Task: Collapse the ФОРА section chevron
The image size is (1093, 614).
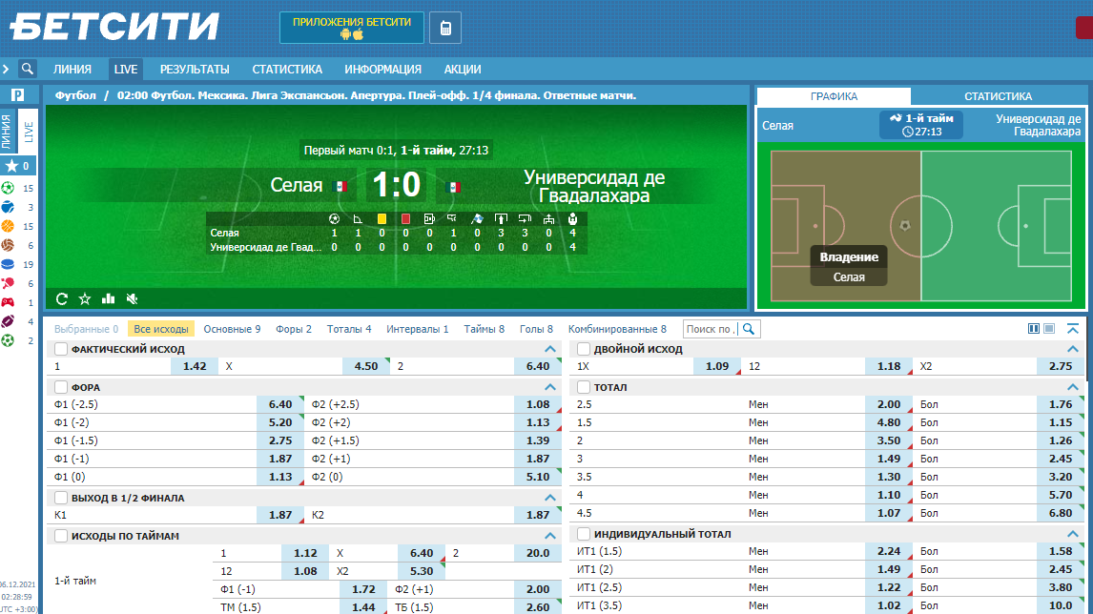Action: pos(549,387)
